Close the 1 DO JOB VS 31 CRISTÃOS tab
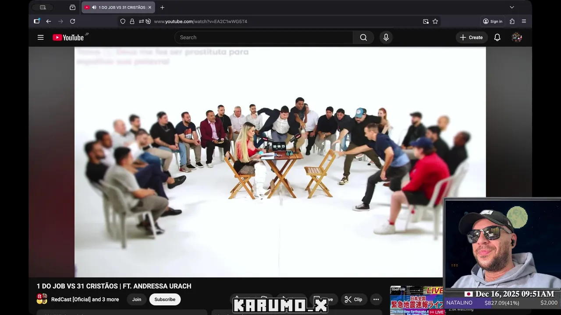 149,7
